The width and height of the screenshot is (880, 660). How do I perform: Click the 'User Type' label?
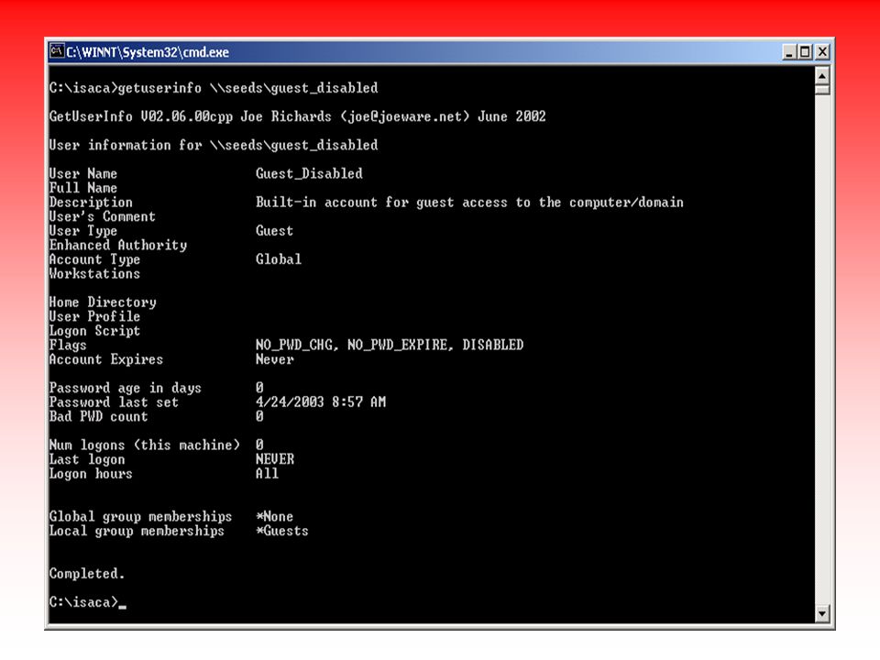(x=83, y=231)
